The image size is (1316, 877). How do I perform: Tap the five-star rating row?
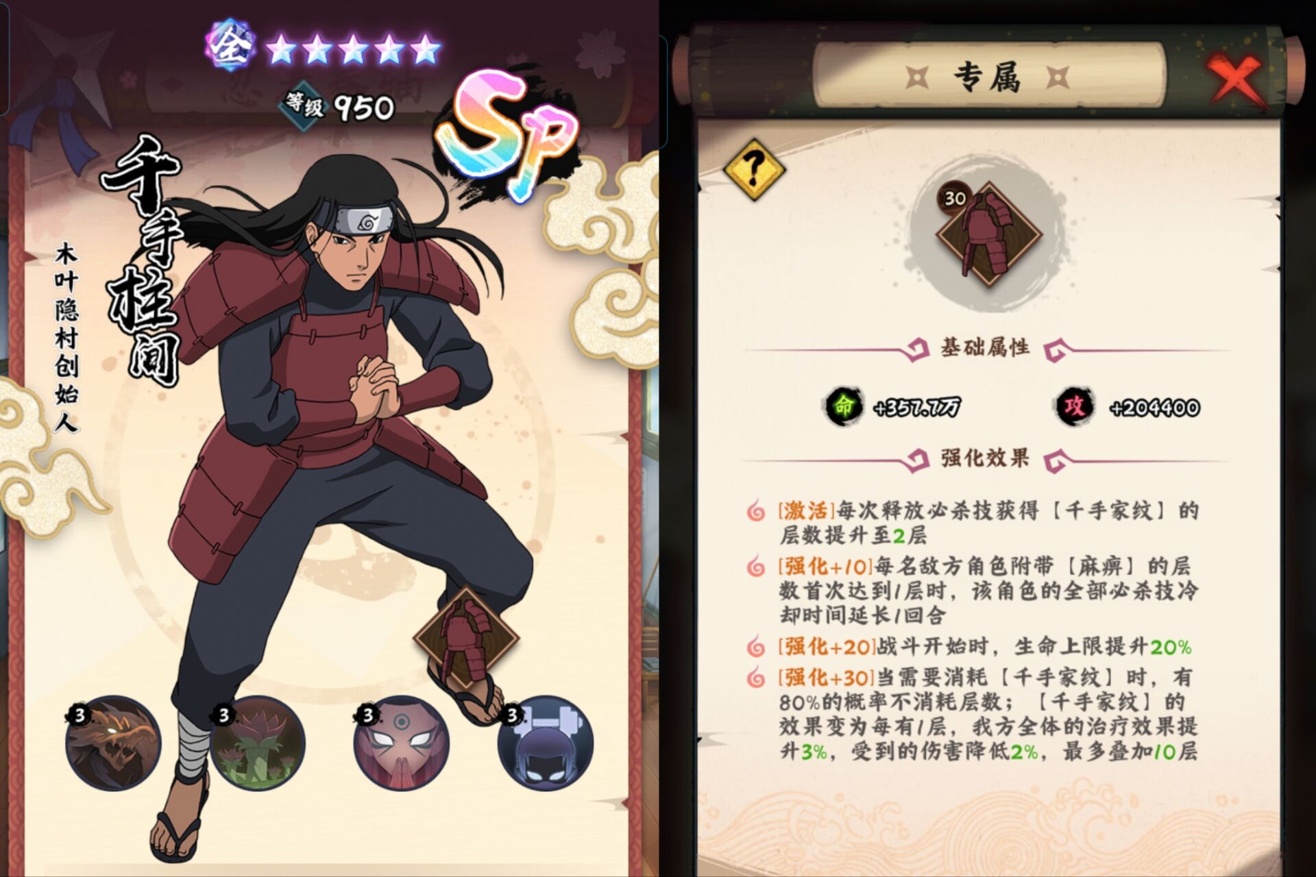coord(353,49)
